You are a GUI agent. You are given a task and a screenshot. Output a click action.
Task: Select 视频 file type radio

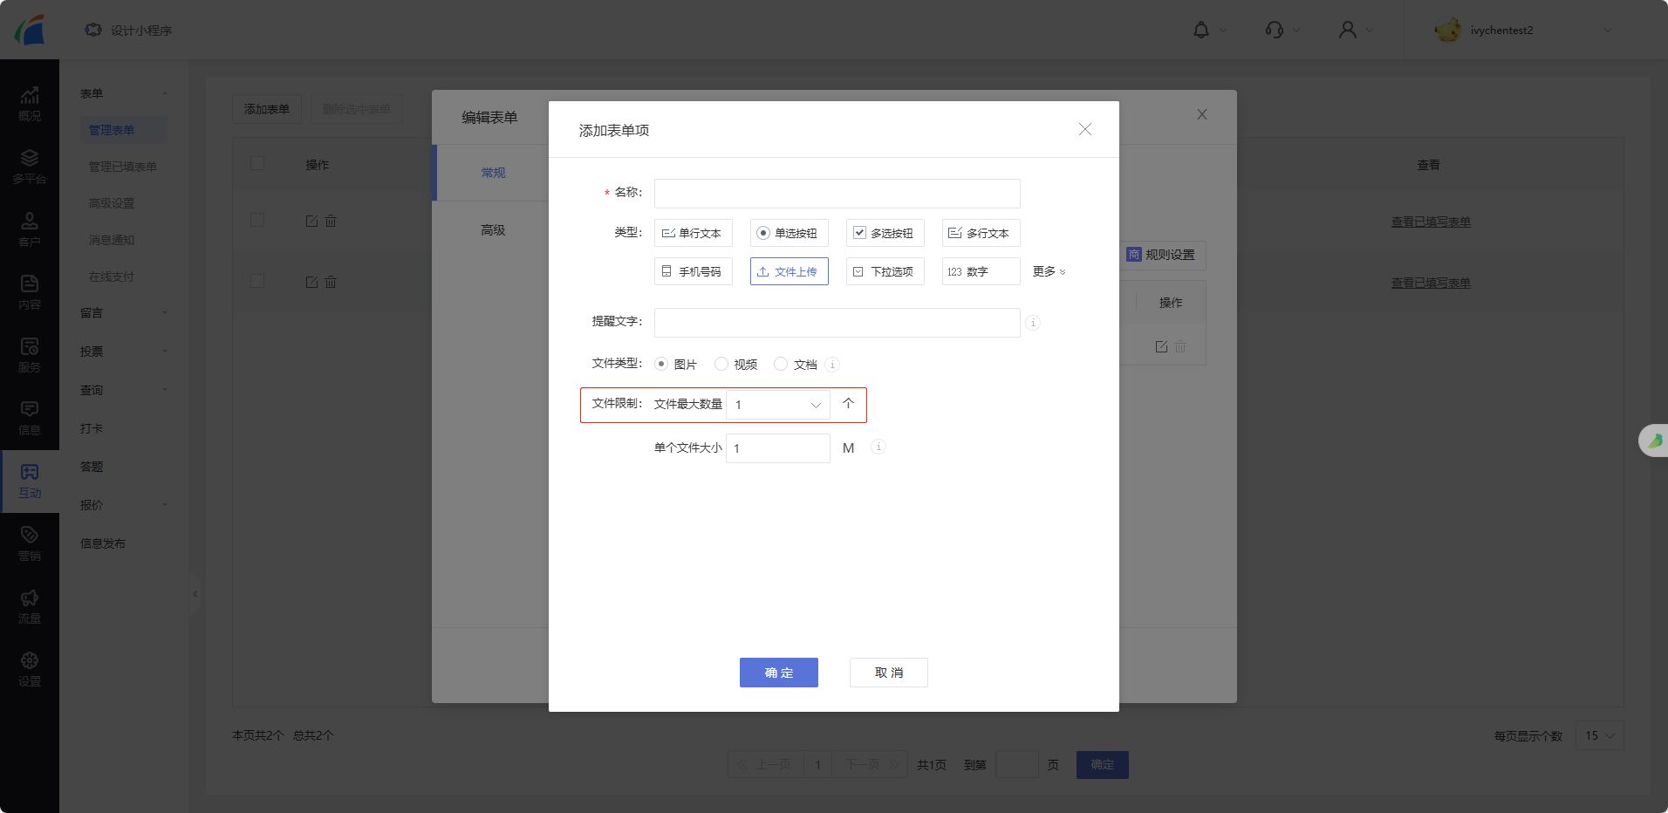721,364
